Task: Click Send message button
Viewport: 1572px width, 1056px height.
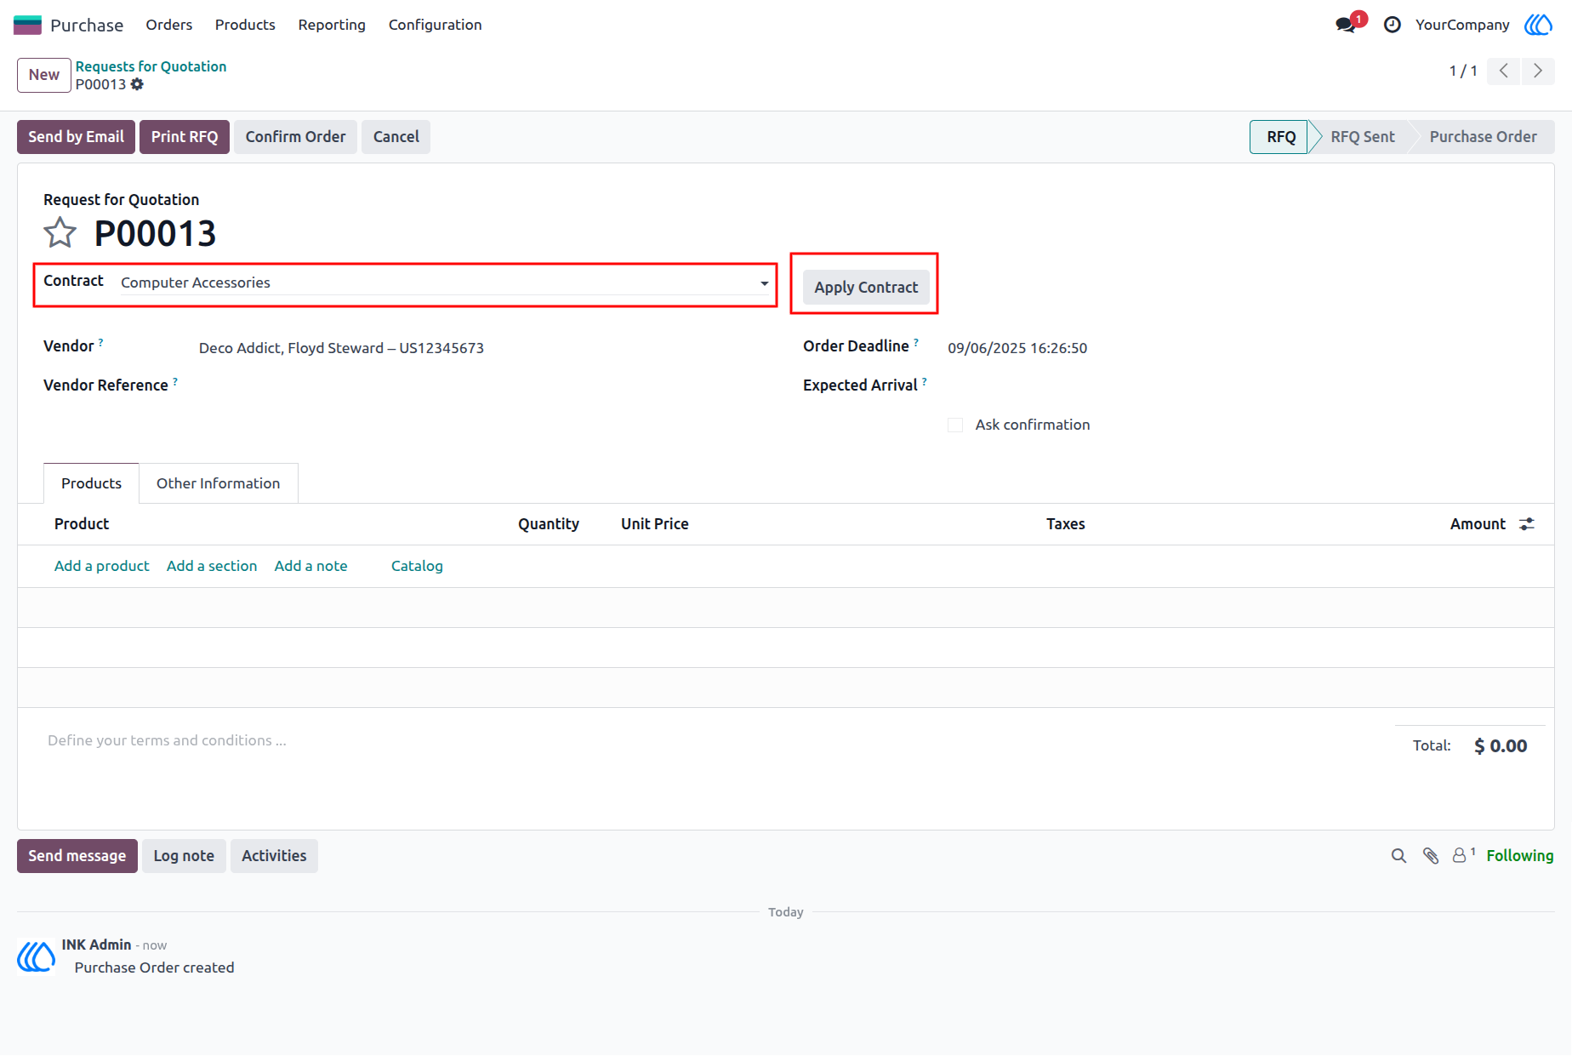Action: tap(77, 856)
